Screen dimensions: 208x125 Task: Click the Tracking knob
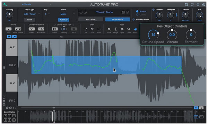pos(9,15)
